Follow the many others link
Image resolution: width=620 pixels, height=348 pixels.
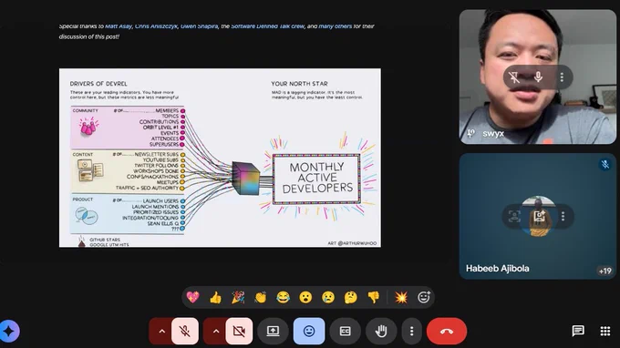click(335, 26)
